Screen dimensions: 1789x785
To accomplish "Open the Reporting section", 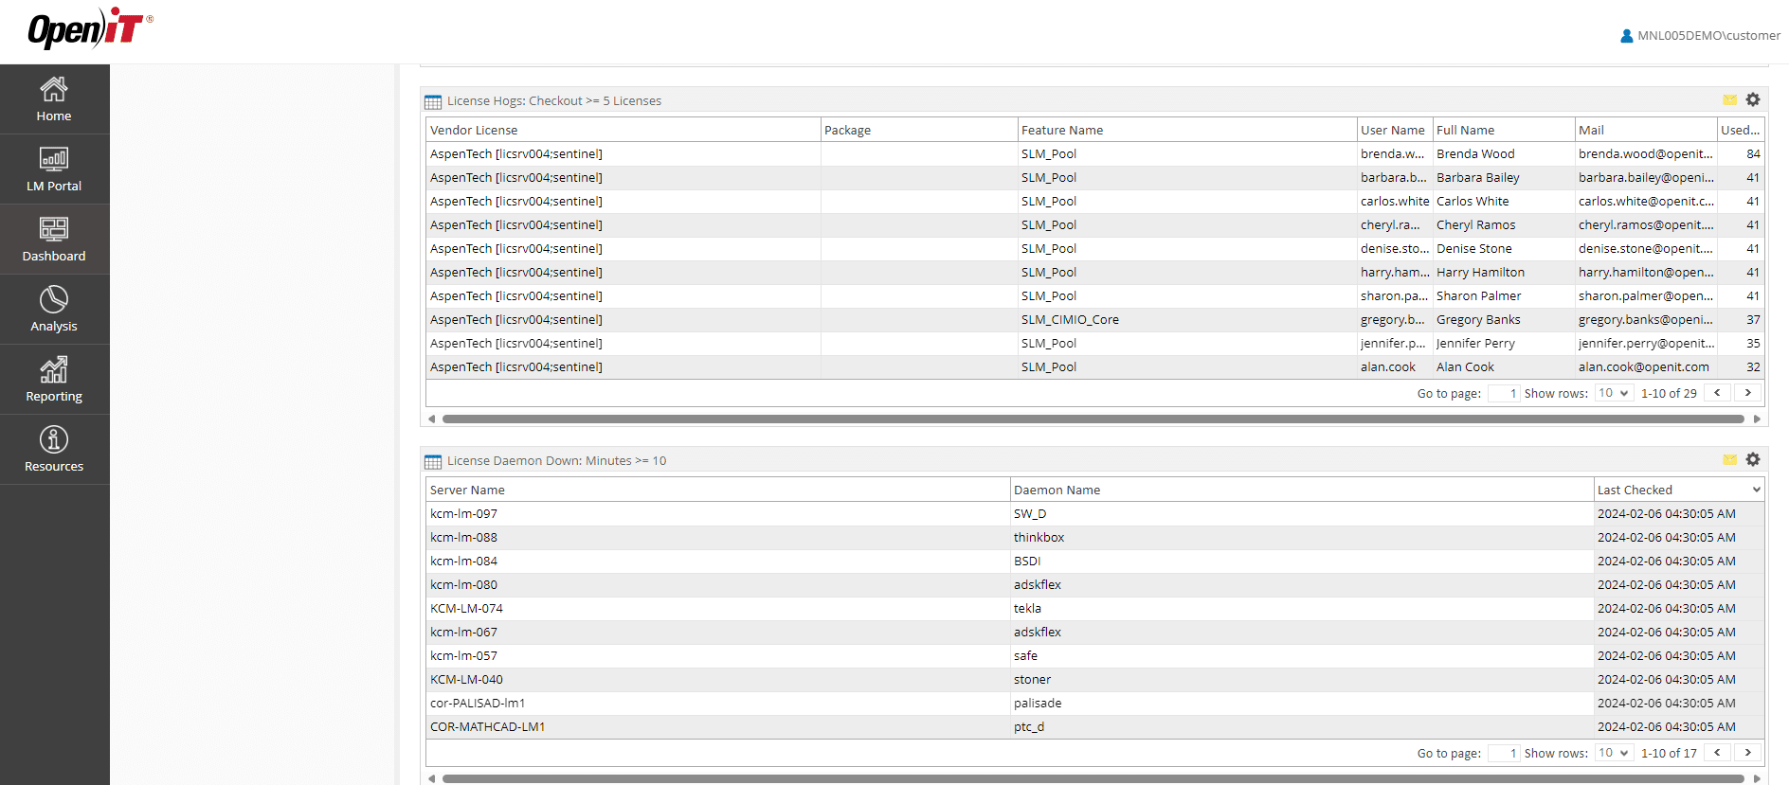I will click(54, 380).
